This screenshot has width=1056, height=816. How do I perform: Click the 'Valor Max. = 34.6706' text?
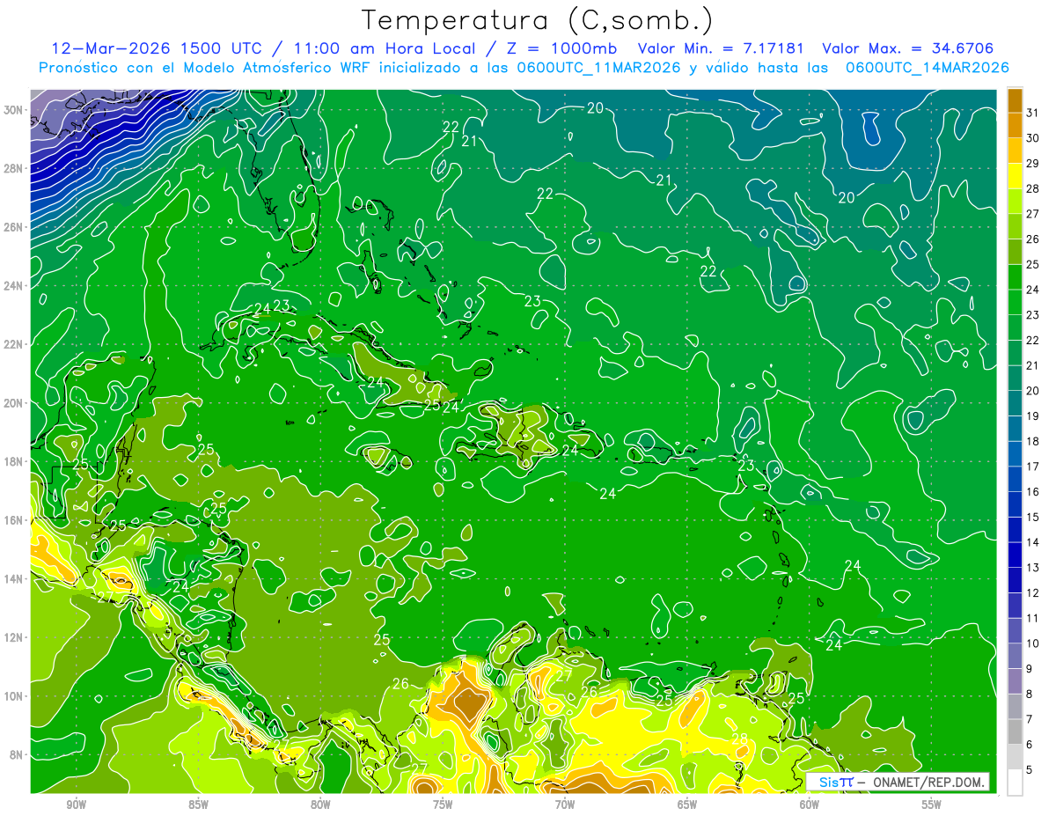tap(907, 48)
